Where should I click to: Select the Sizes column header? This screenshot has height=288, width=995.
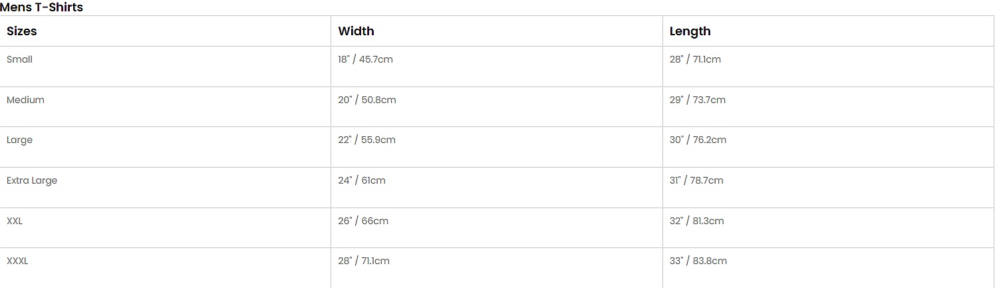22,31
